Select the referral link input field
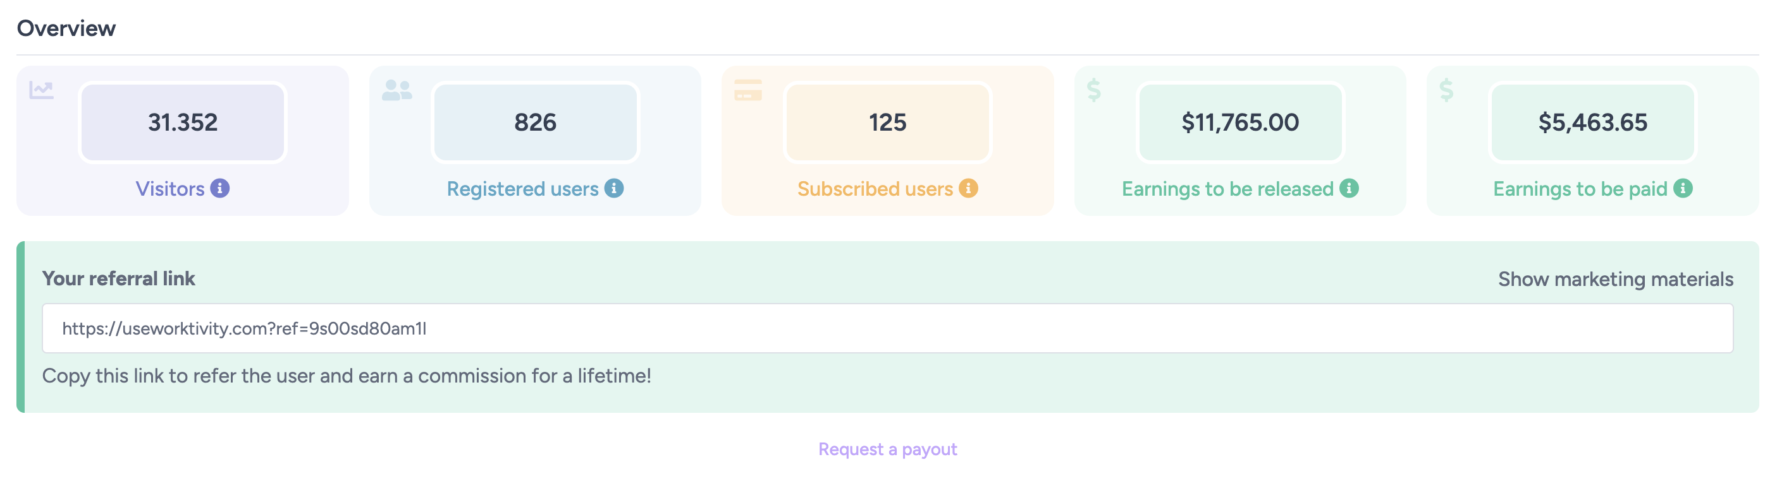 pos(888,329)
